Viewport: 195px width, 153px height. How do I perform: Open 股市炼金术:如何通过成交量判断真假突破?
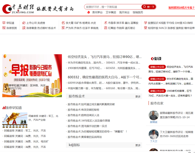click(91, 104)
